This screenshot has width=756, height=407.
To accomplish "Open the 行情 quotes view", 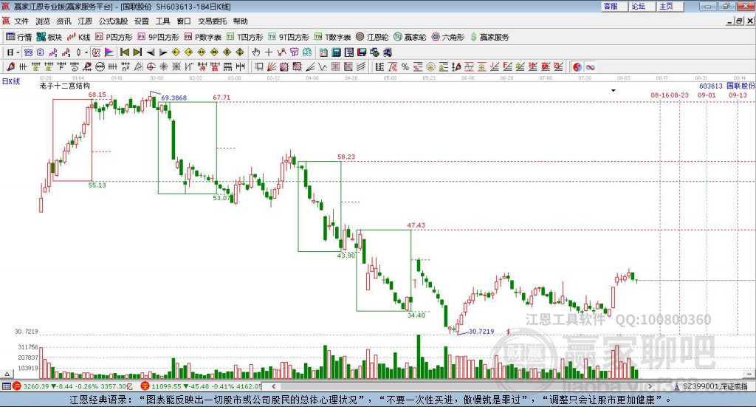I will [18, 37].
